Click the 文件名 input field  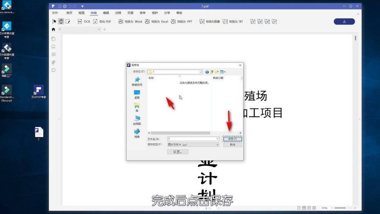(x=193, y=139)
